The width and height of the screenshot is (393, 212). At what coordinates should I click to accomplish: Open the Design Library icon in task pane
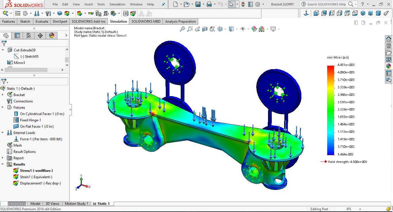click(x=389, y=46)
